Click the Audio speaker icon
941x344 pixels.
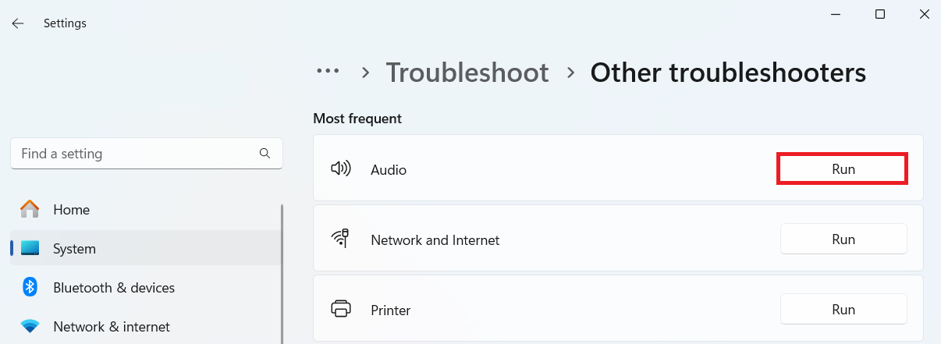pos(341,168)
